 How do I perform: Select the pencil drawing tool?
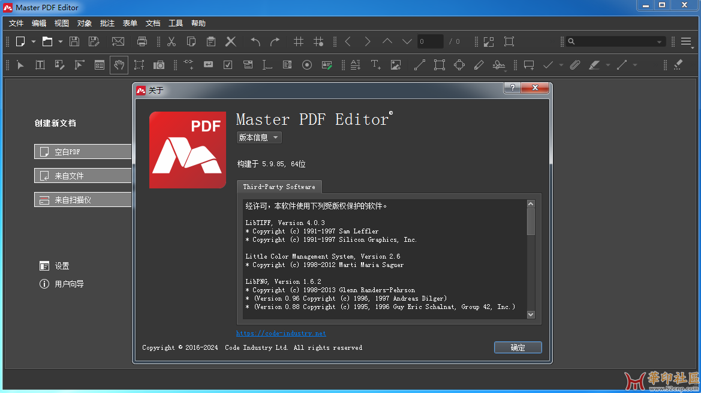click(479, 65)
